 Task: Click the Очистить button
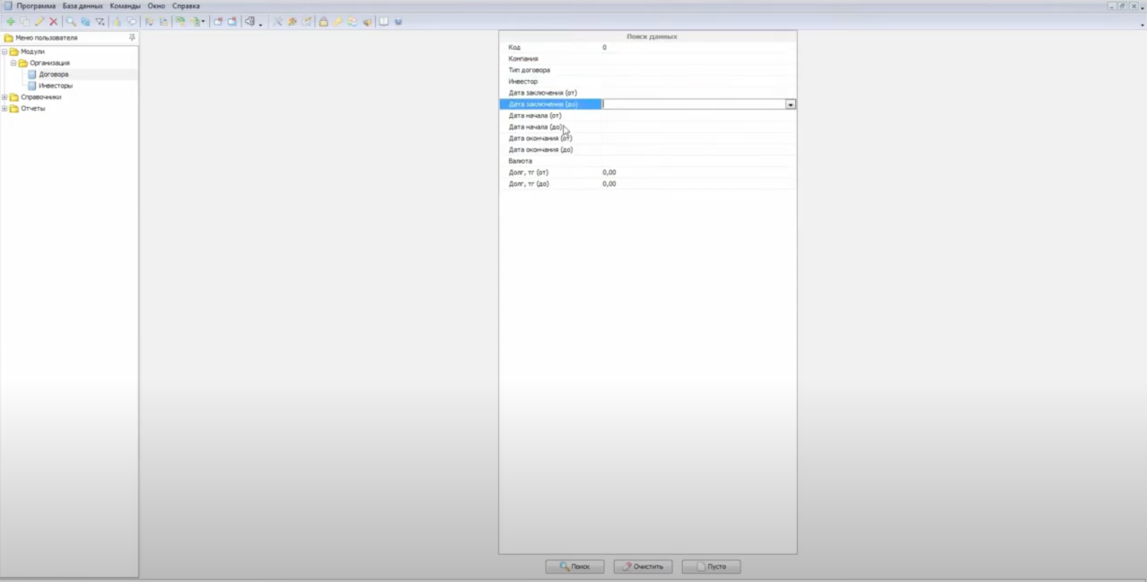click(643, 566)
